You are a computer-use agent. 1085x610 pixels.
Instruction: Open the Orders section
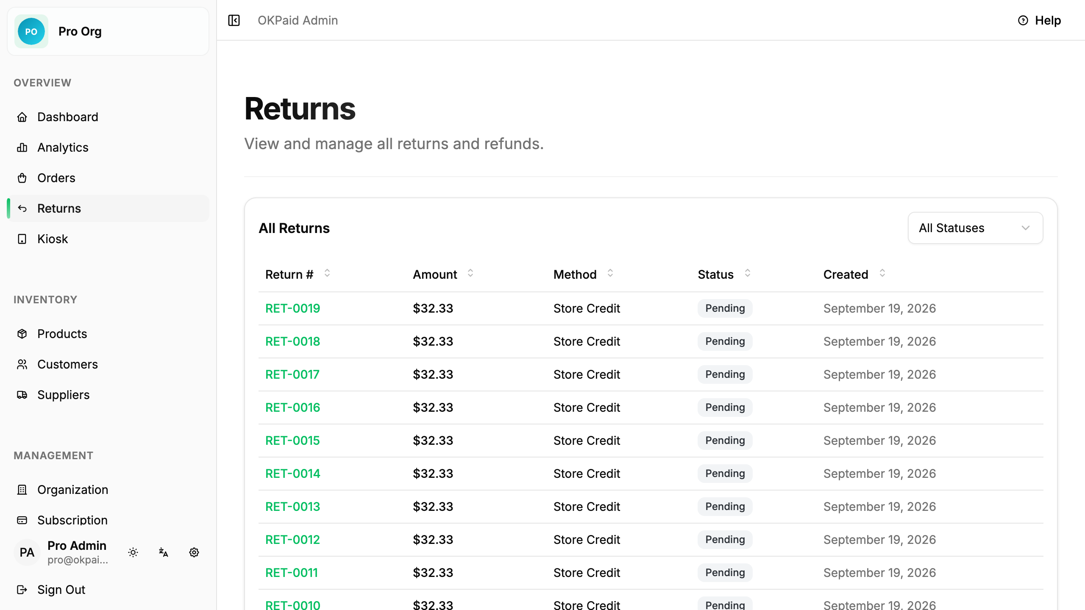click(x=108, y=178)
